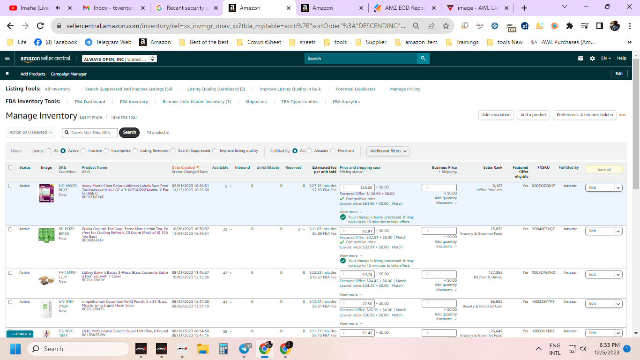640x360 pixels.
Task: Toggle the Chrome side panel icon
Action: pos(599,26)
